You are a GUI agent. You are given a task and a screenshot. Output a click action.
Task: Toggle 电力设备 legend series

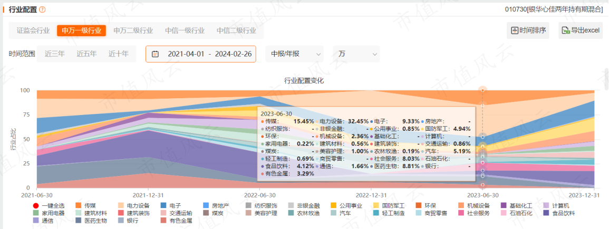click(133, 206)
